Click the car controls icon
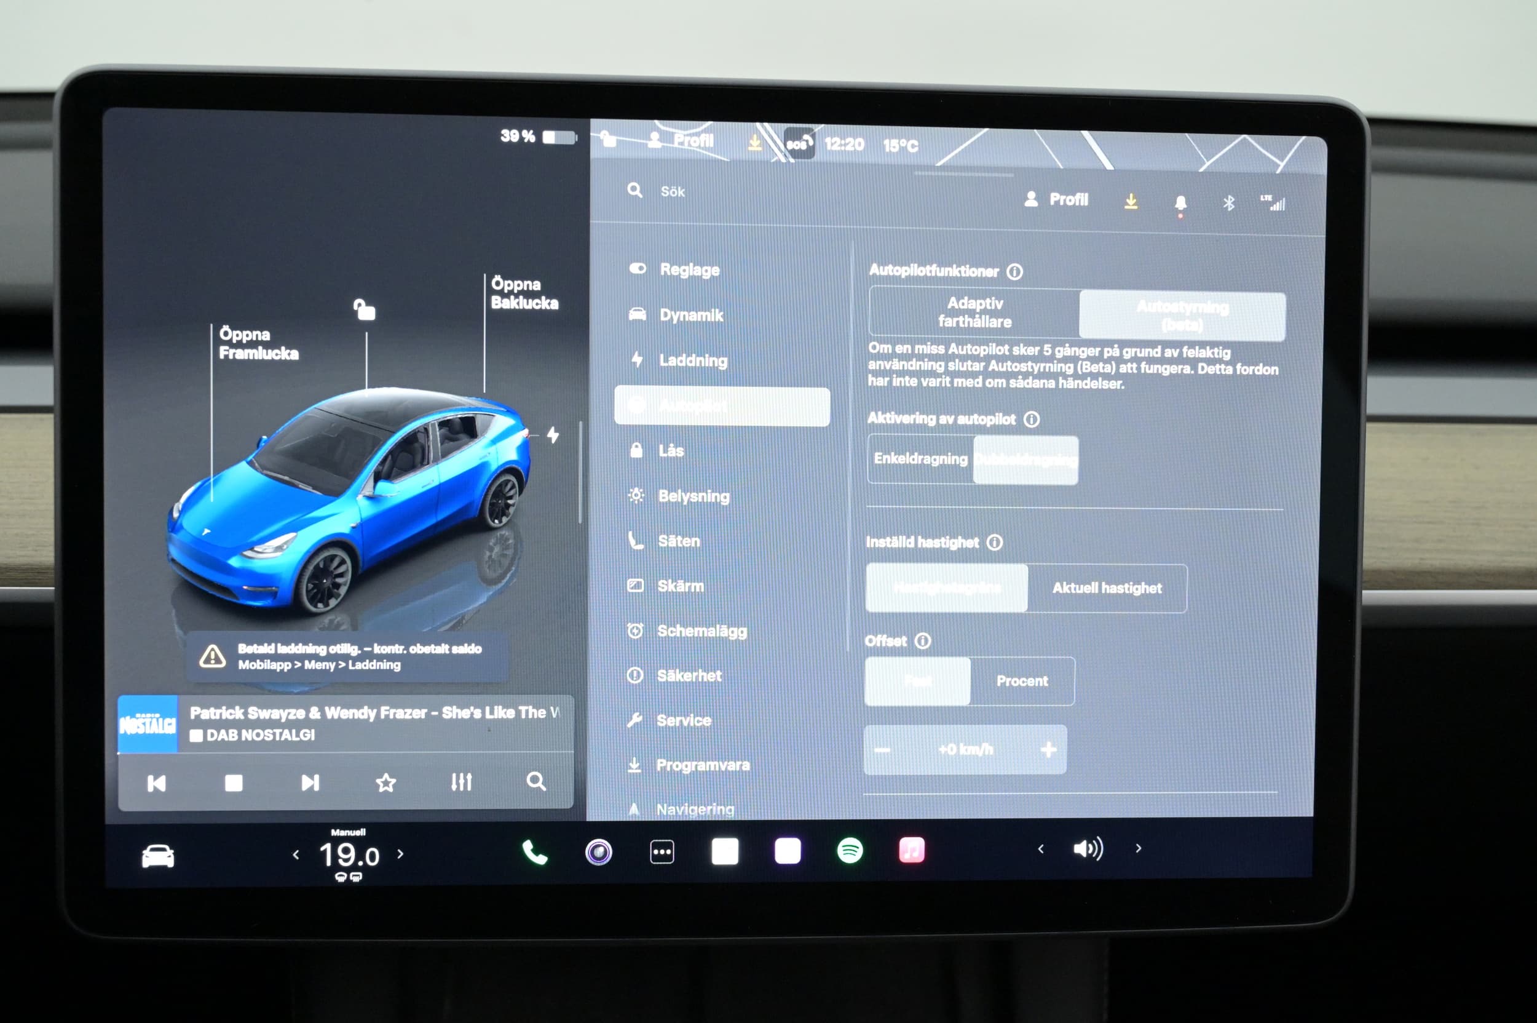The image size is (1537, 1023). click(x=158, y=855)
